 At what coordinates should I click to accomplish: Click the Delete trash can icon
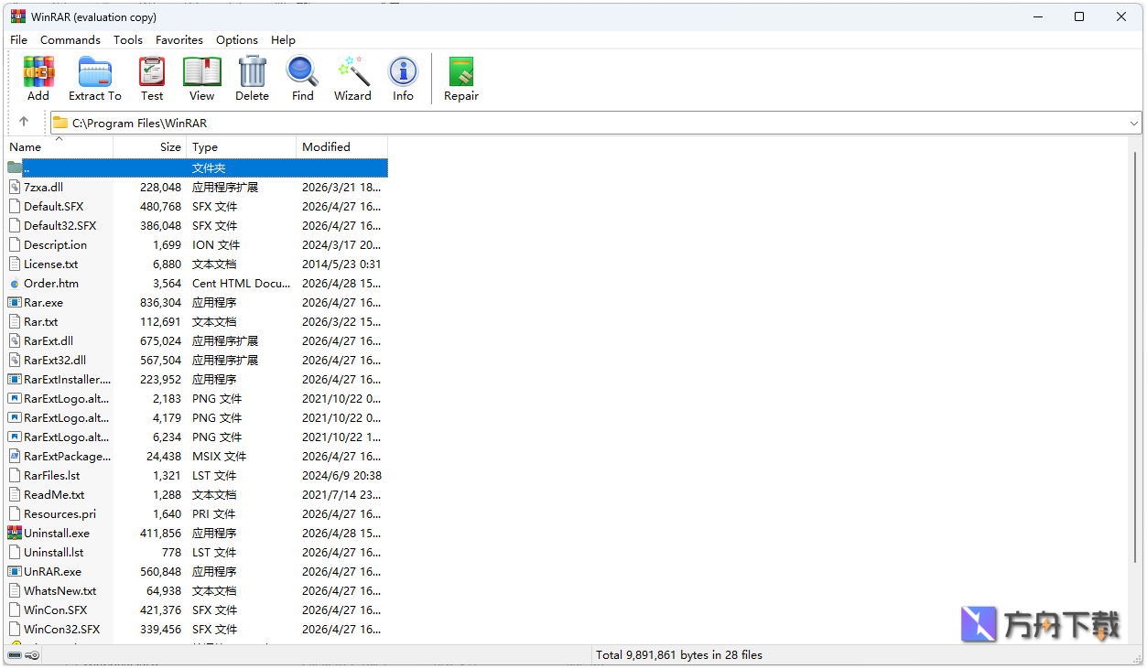252,71
